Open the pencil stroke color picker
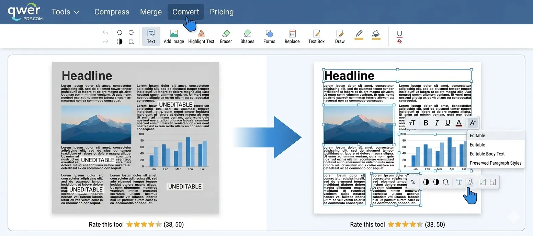 point(359,35)
